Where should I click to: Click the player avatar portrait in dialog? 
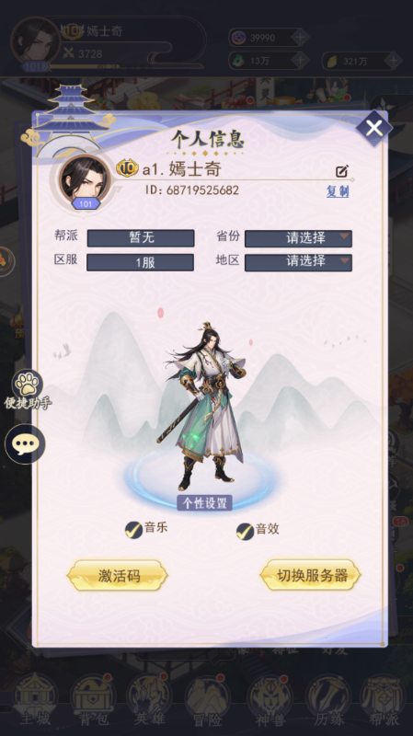85,179
